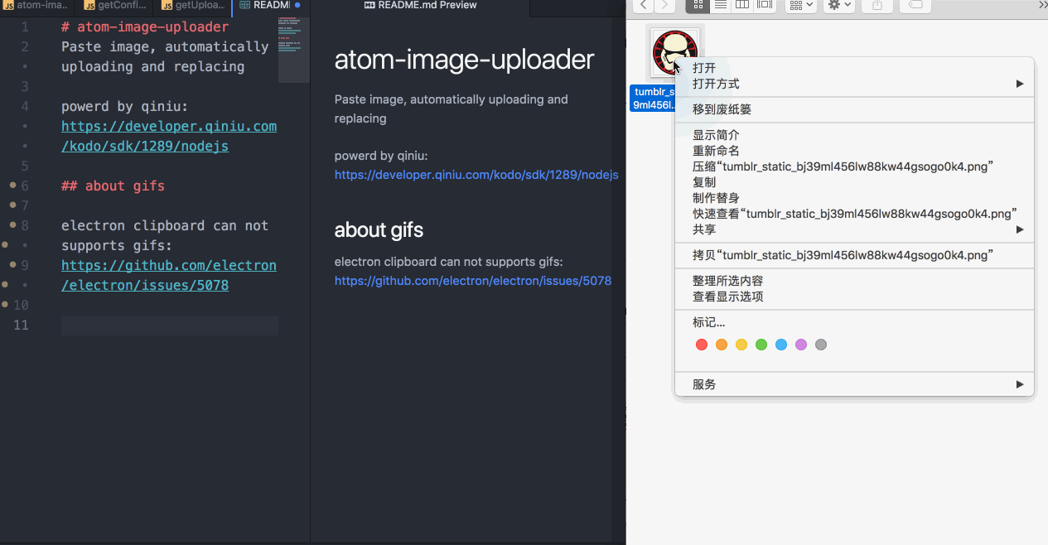Screen dimensions: 1048x545
Task: Switch to the getUploa... editor tab
Action: coord(193,6)
